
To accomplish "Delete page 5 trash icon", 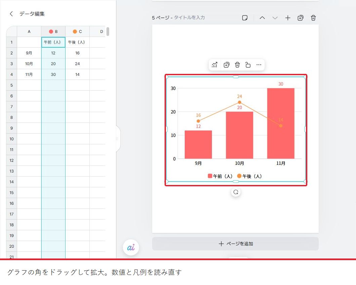I will pyautogui.click(x=313, y=18).
